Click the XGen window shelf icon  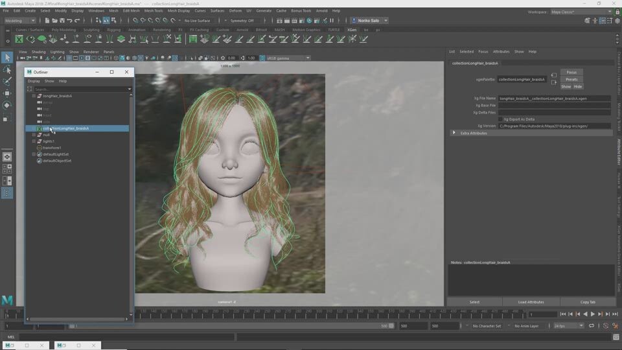click(19, 39)
